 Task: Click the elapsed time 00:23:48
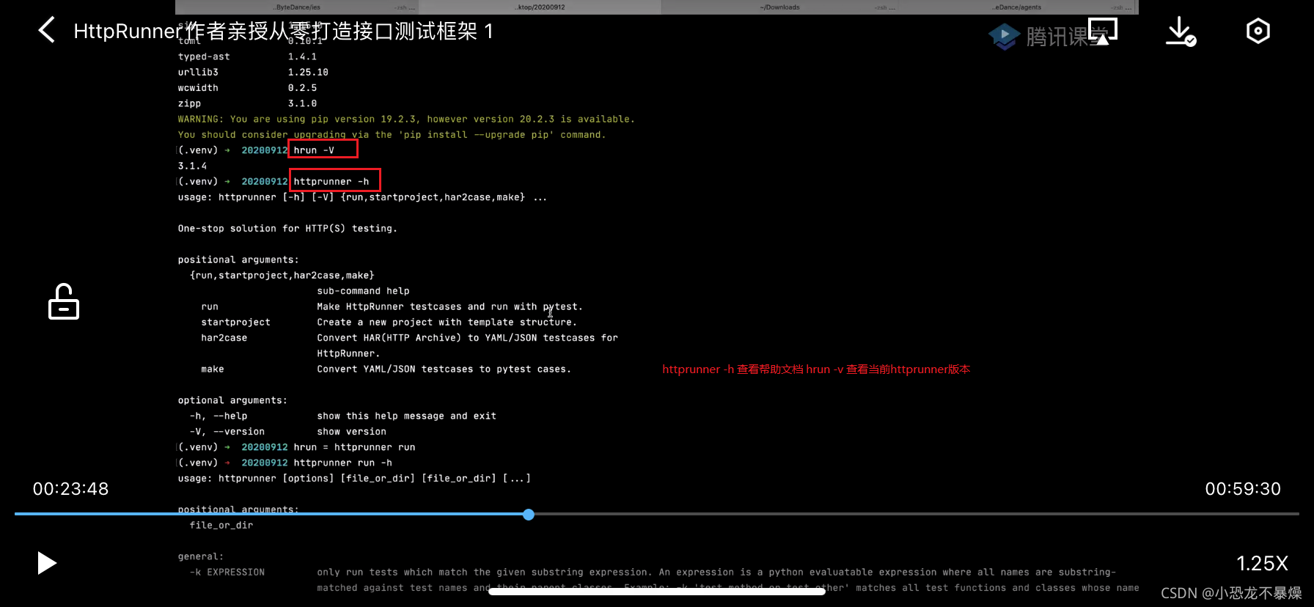pyautogui.click(x=70, y=489)
